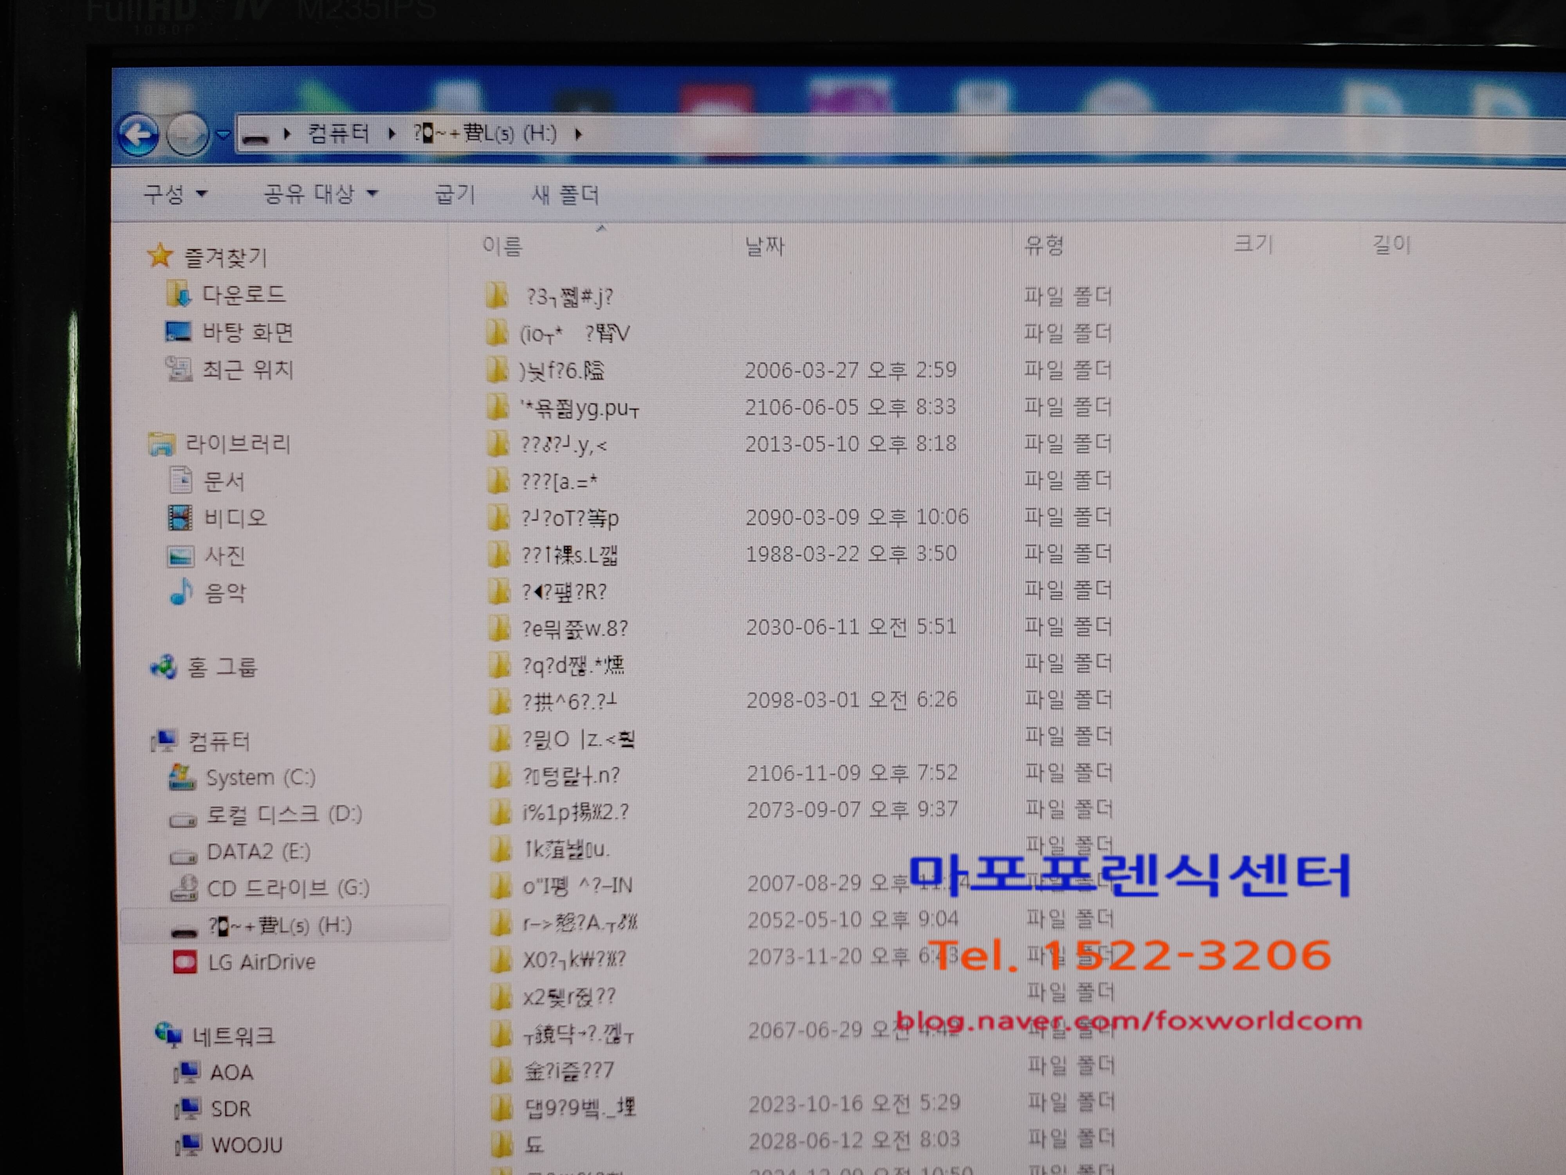Go back with the Explorer back arrow
Viewport: 1566px width, 1175px height.
138,134
